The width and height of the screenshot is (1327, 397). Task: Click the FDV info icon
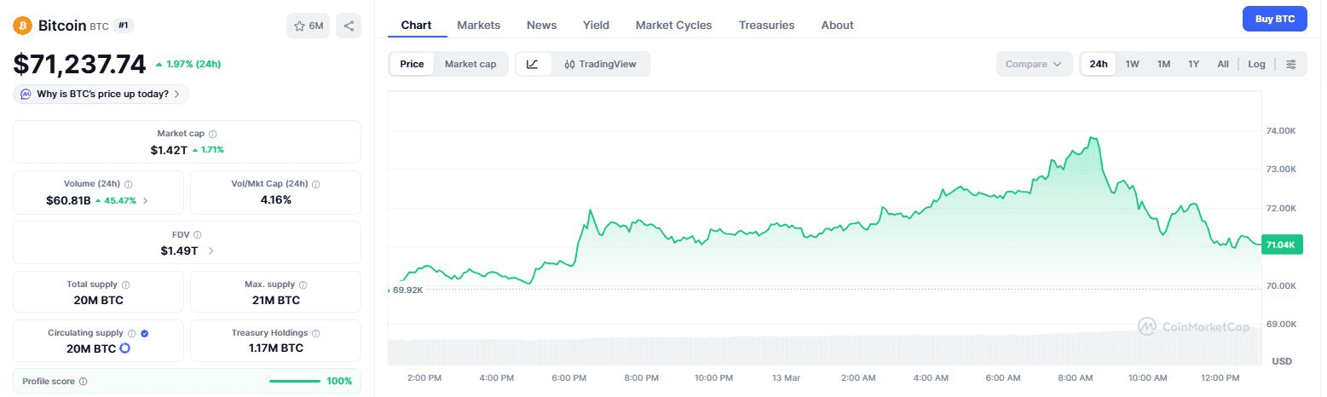[198, 234]
